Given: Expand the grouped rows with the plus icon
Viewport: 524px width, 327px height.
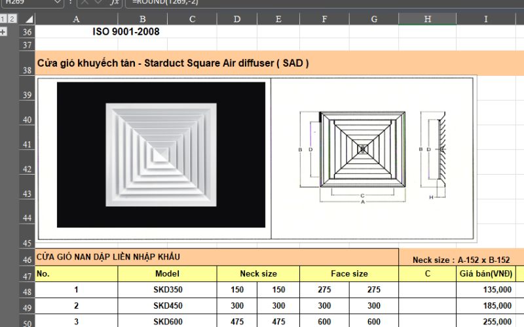Looking at the screenshot, I should click(x=3, y=32).
